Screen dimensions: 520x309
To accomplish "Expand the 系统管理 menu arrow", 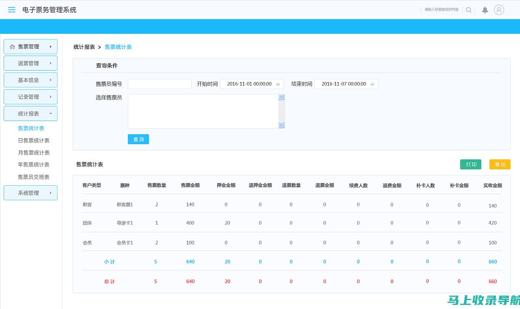I will (x=51, y=193).
